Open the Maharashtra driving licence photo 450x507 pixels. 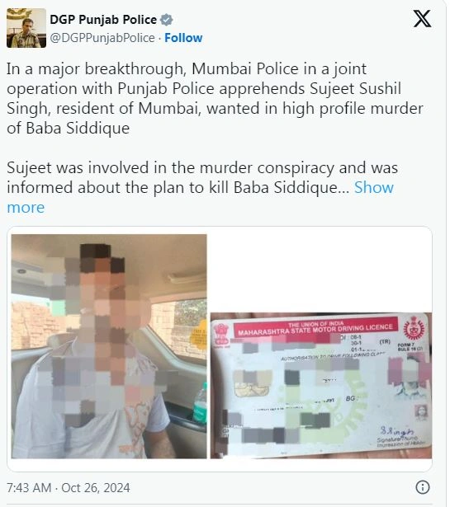click(x=321, y=386)
